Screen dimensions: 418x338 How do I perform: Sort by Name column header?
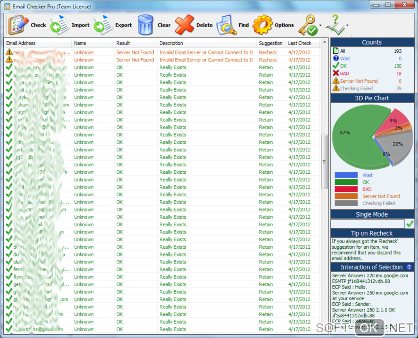pyautogui.click(x=93, y=43)
